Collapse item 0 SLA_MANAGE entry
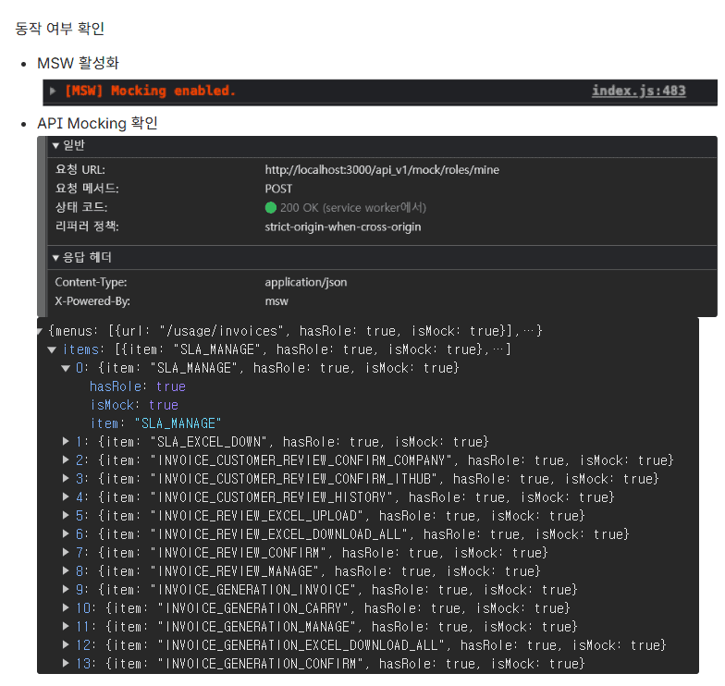 point(66,368)
